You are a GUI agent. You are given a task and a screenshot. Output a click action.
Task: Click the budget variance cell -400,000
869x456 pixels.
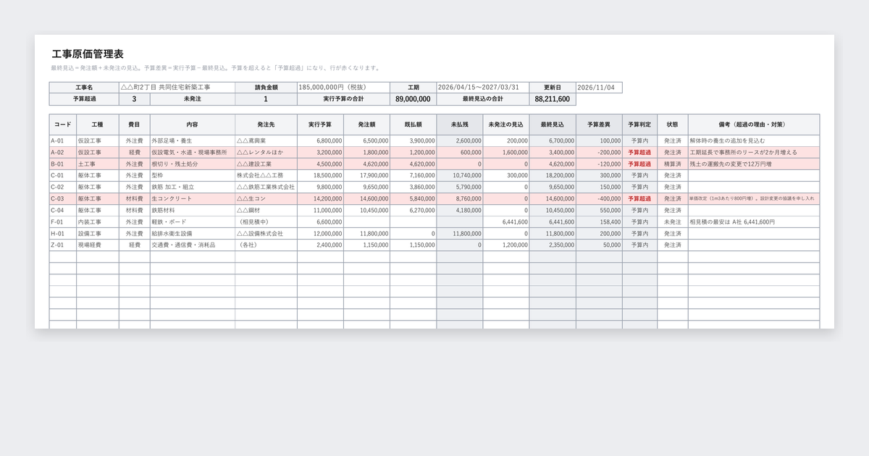point(599,198)
